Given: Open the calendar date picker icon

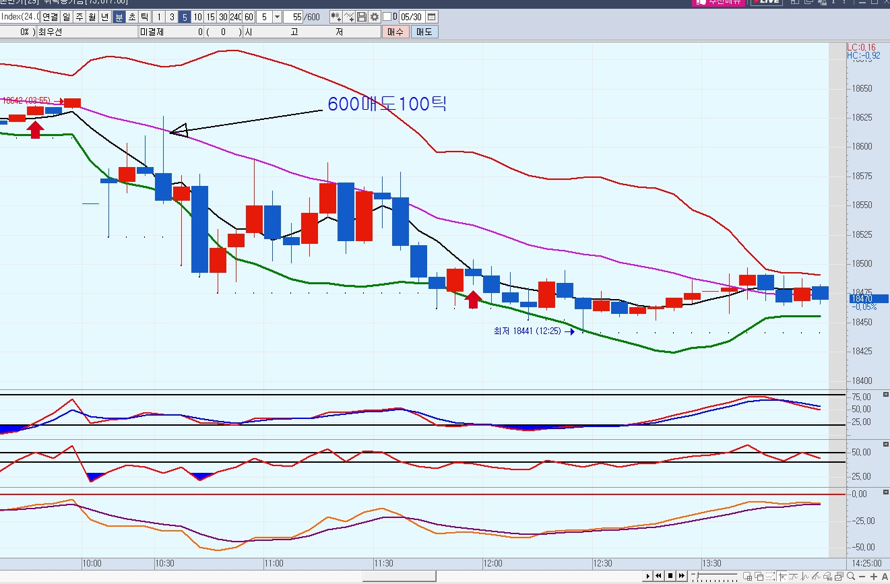Looking at the screenshot, I should 432,17.
